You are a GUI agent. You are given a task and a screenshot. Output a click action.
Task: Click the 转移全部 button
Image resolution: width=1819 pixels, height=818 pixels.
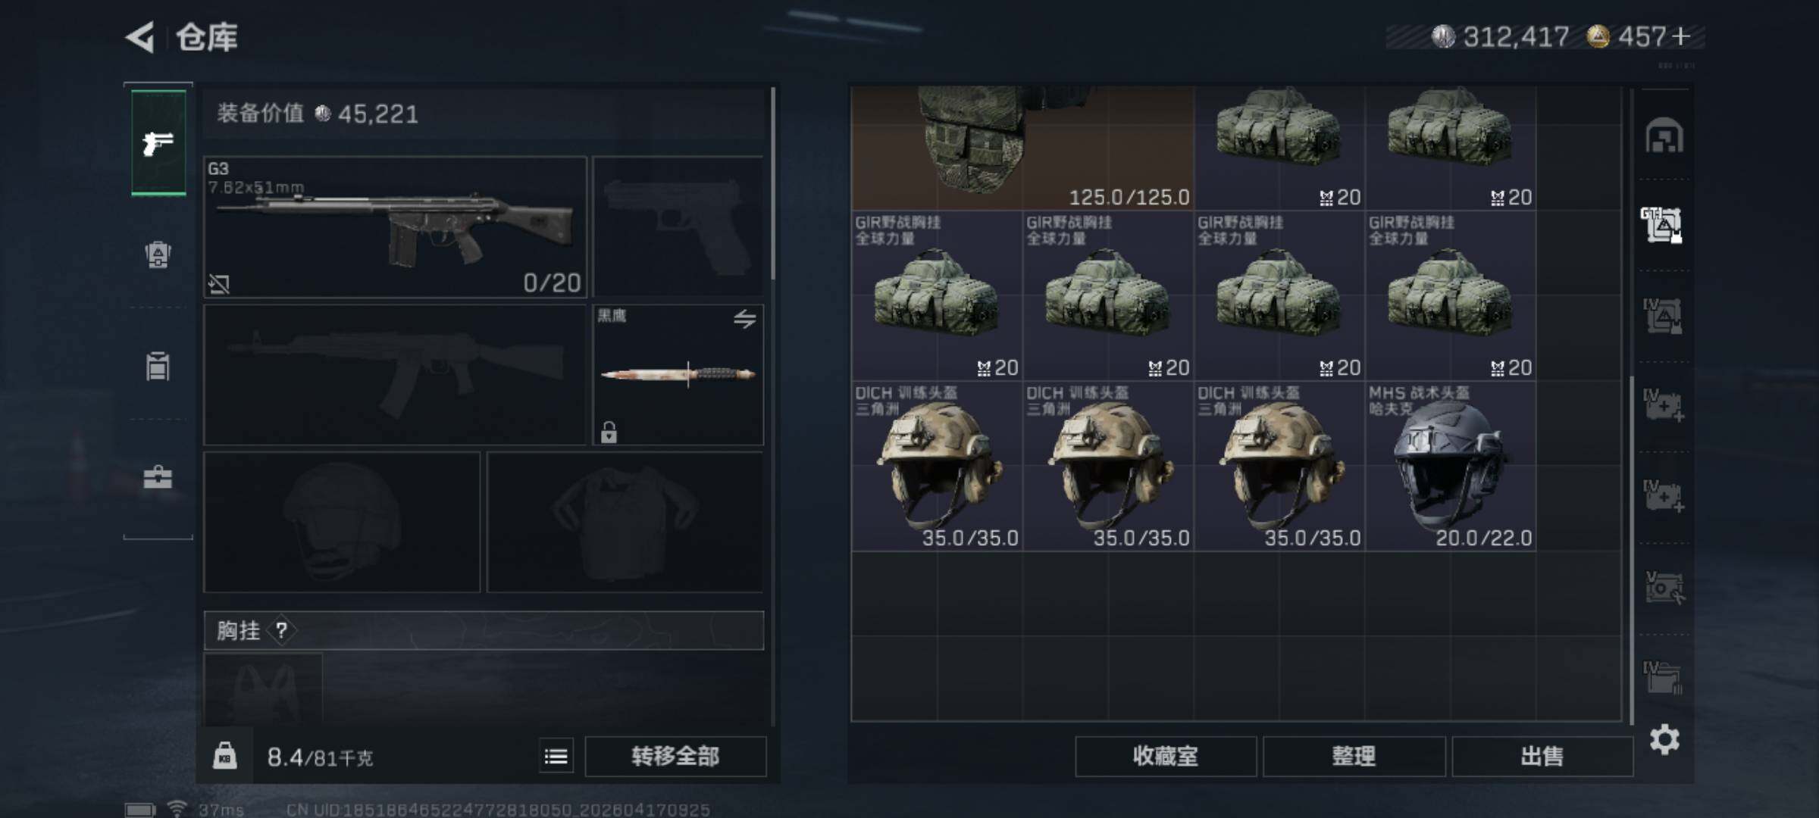[675, 756]
